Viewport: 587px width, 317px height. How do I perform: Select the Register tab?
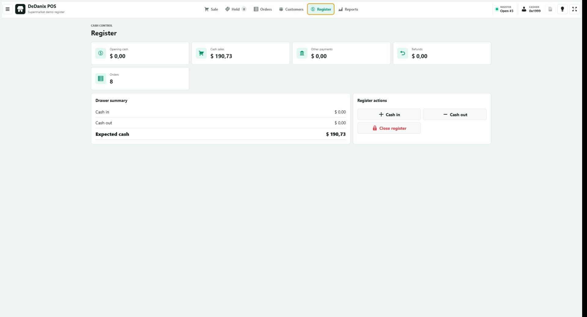pos(321,9)
